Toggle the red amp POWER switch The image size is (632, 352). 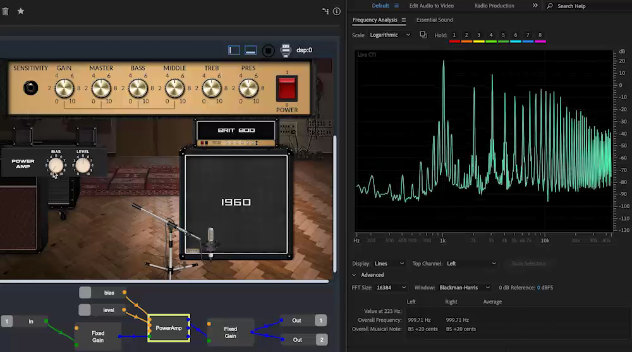coord(287,88)
